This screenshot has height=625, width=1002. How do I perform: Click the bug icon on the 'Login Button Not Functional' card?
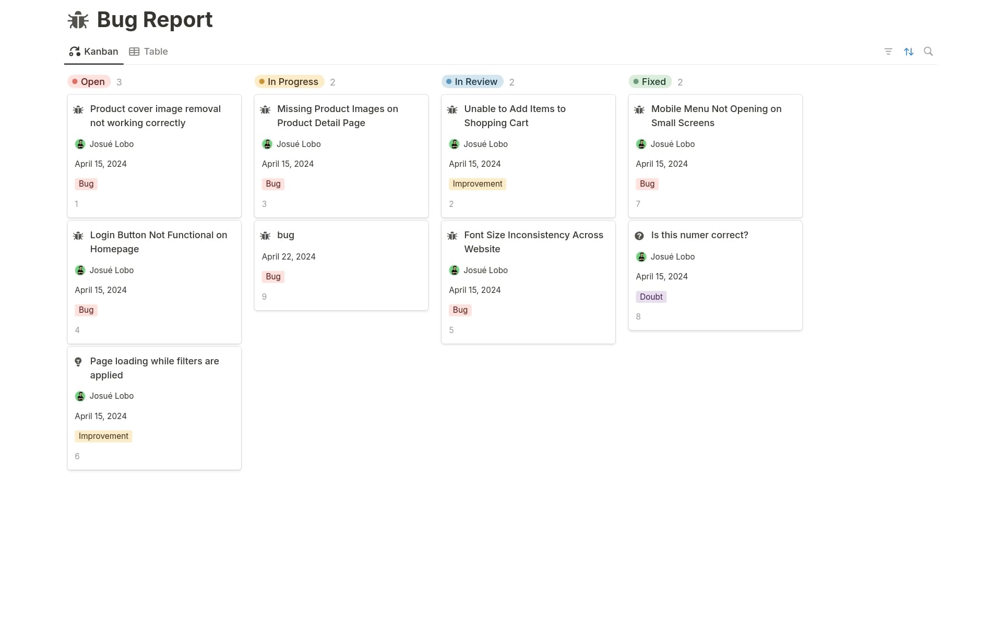pos(78,236)
